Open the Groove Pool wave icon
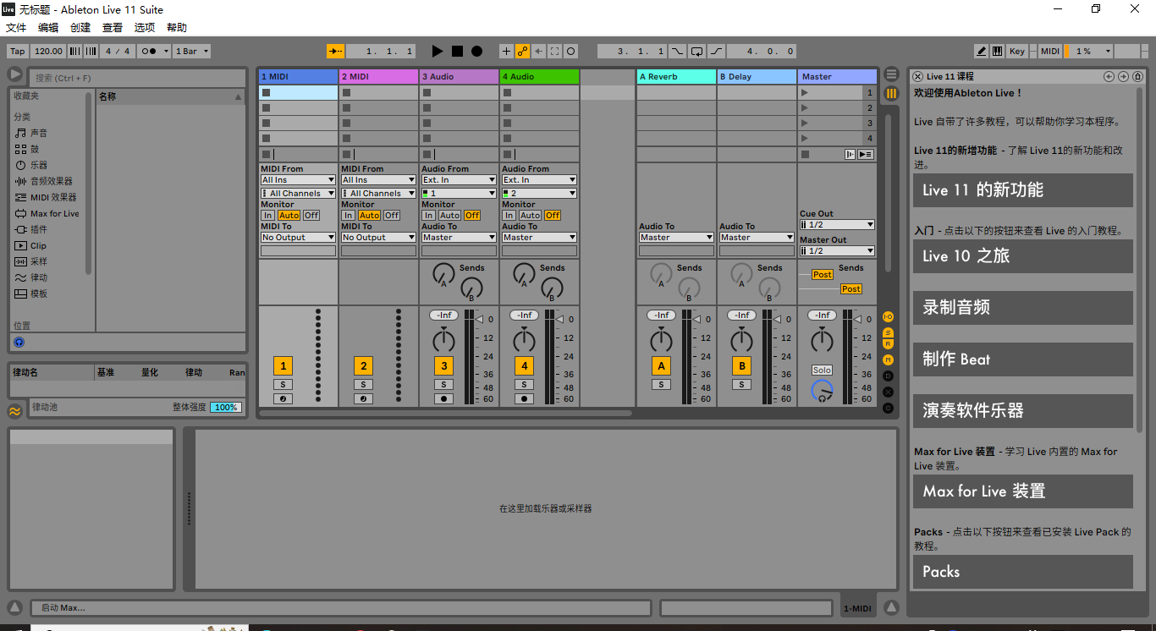Screen dimensions: 1156x631 pos(14,411)
